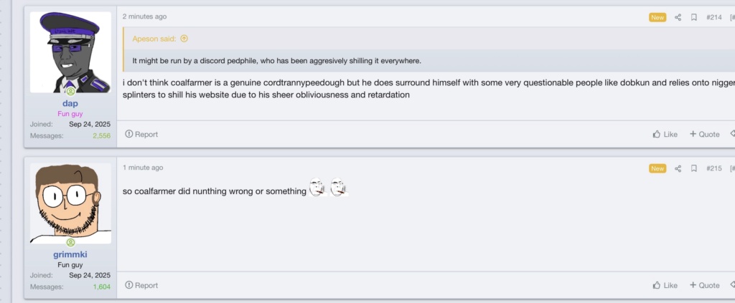
Task: Bookmark post #214
Action: (x=694, y=17)
